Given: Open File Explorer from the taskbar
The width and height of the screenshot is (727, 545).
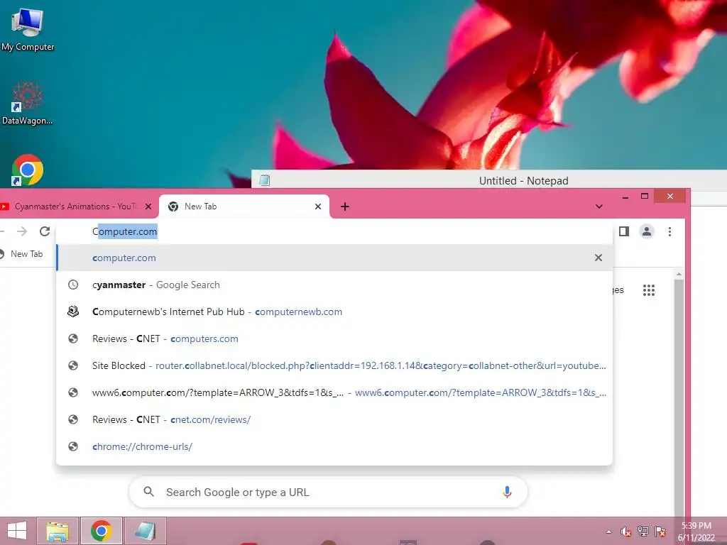Looking at the screenshot, I should 58,531.
